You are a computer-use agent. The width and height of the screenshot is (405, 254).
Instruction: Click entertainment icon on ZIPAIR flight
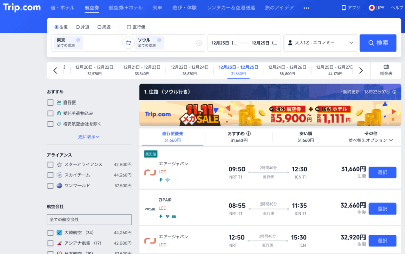click(174, 217)
